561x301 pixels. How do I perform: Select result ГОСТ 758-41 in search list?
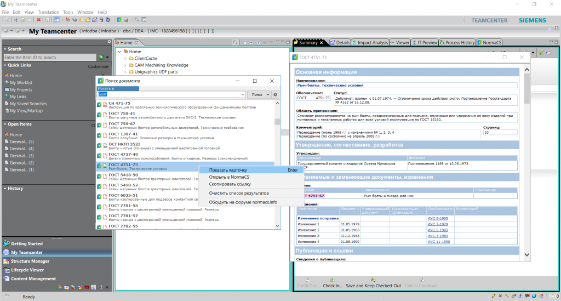coord(185,115)
